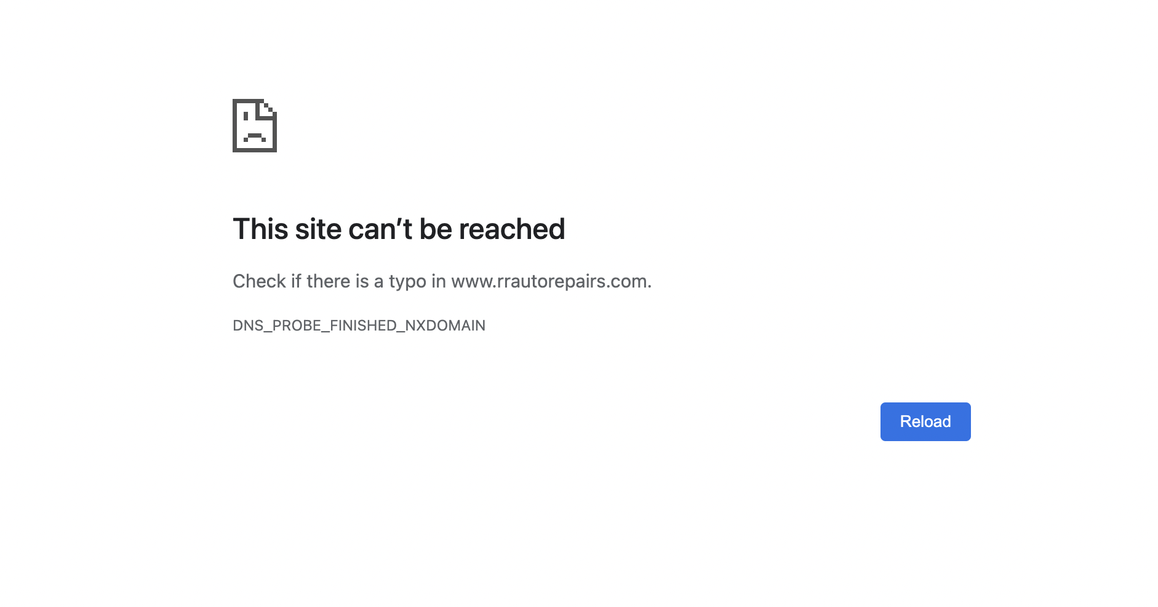Select the 'This site can't be reached' heading

[399, 229]
